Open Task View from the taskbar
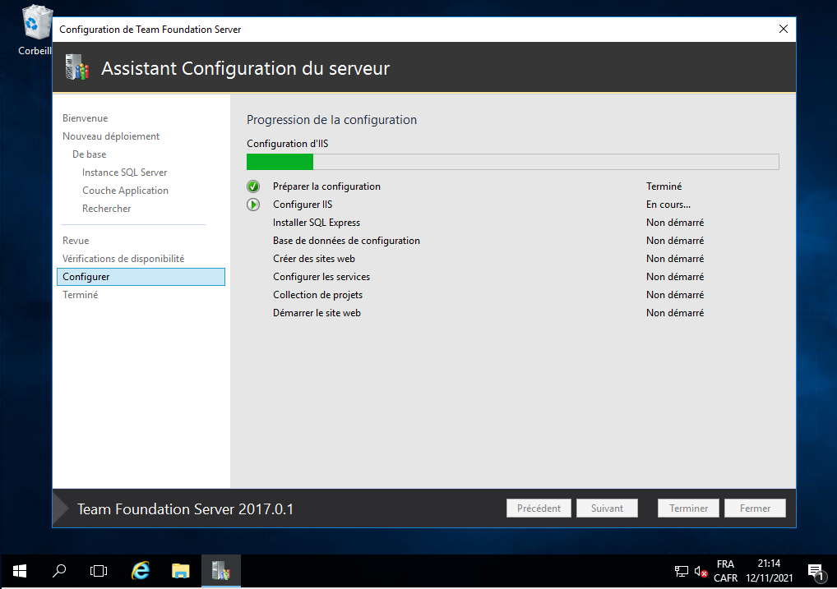The height and width of the screenshot is (589, 837). coord(99,571)
